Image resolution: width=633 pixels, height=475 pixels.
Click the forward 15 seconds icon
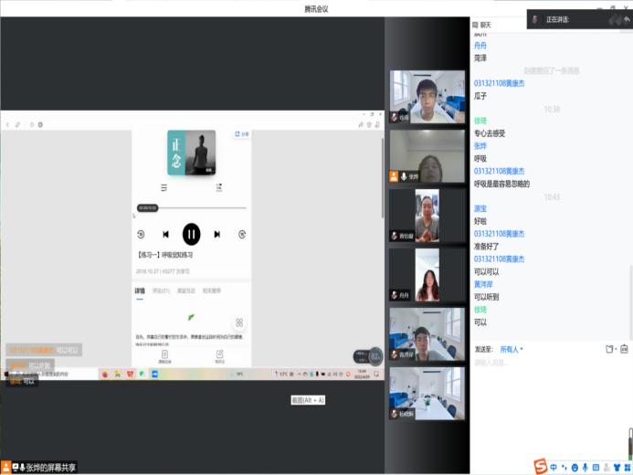point(242,235)
